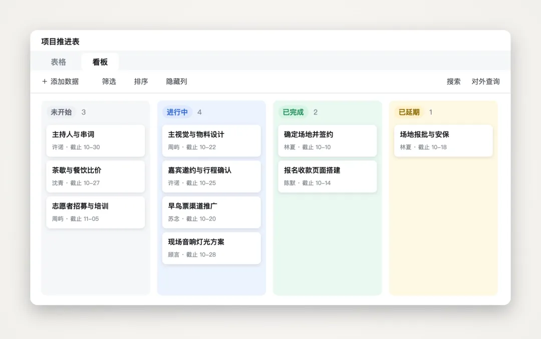Click the 对外查询 link
Viewport: 541px width, 339px height.
(x=485, y=81)
